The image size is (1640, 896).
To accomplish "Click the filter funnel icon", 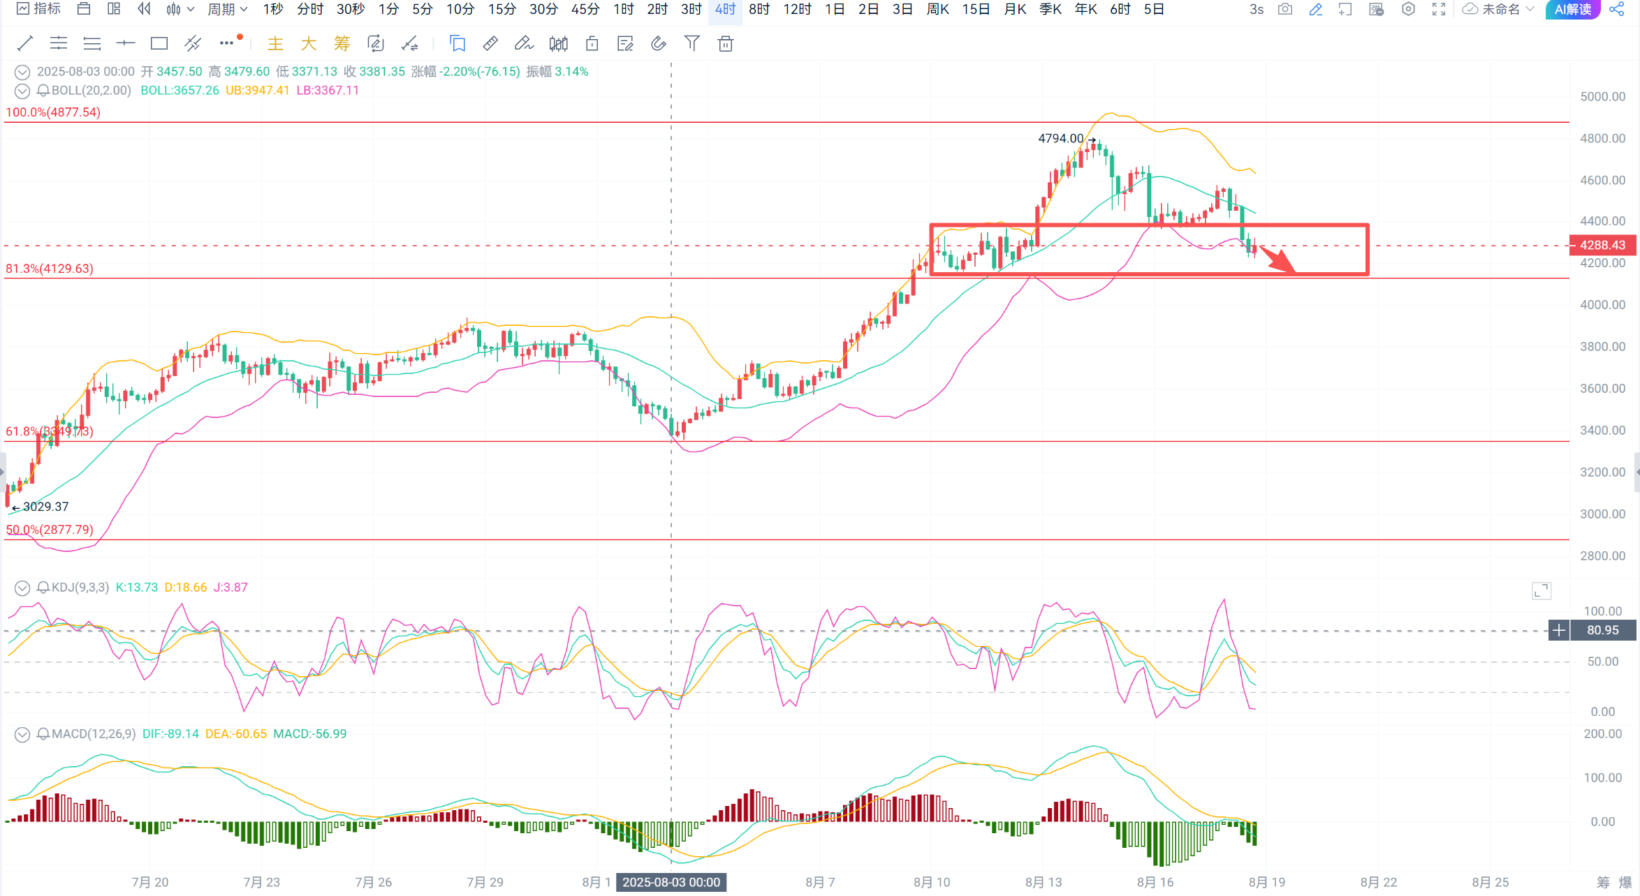I will coord(691,44).
